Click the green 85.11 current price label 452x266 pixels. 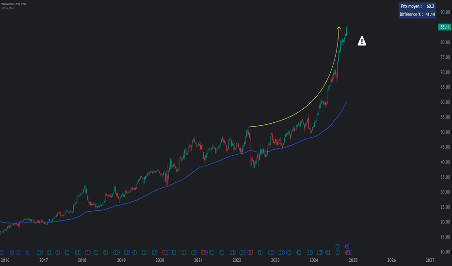click(445, 27)
